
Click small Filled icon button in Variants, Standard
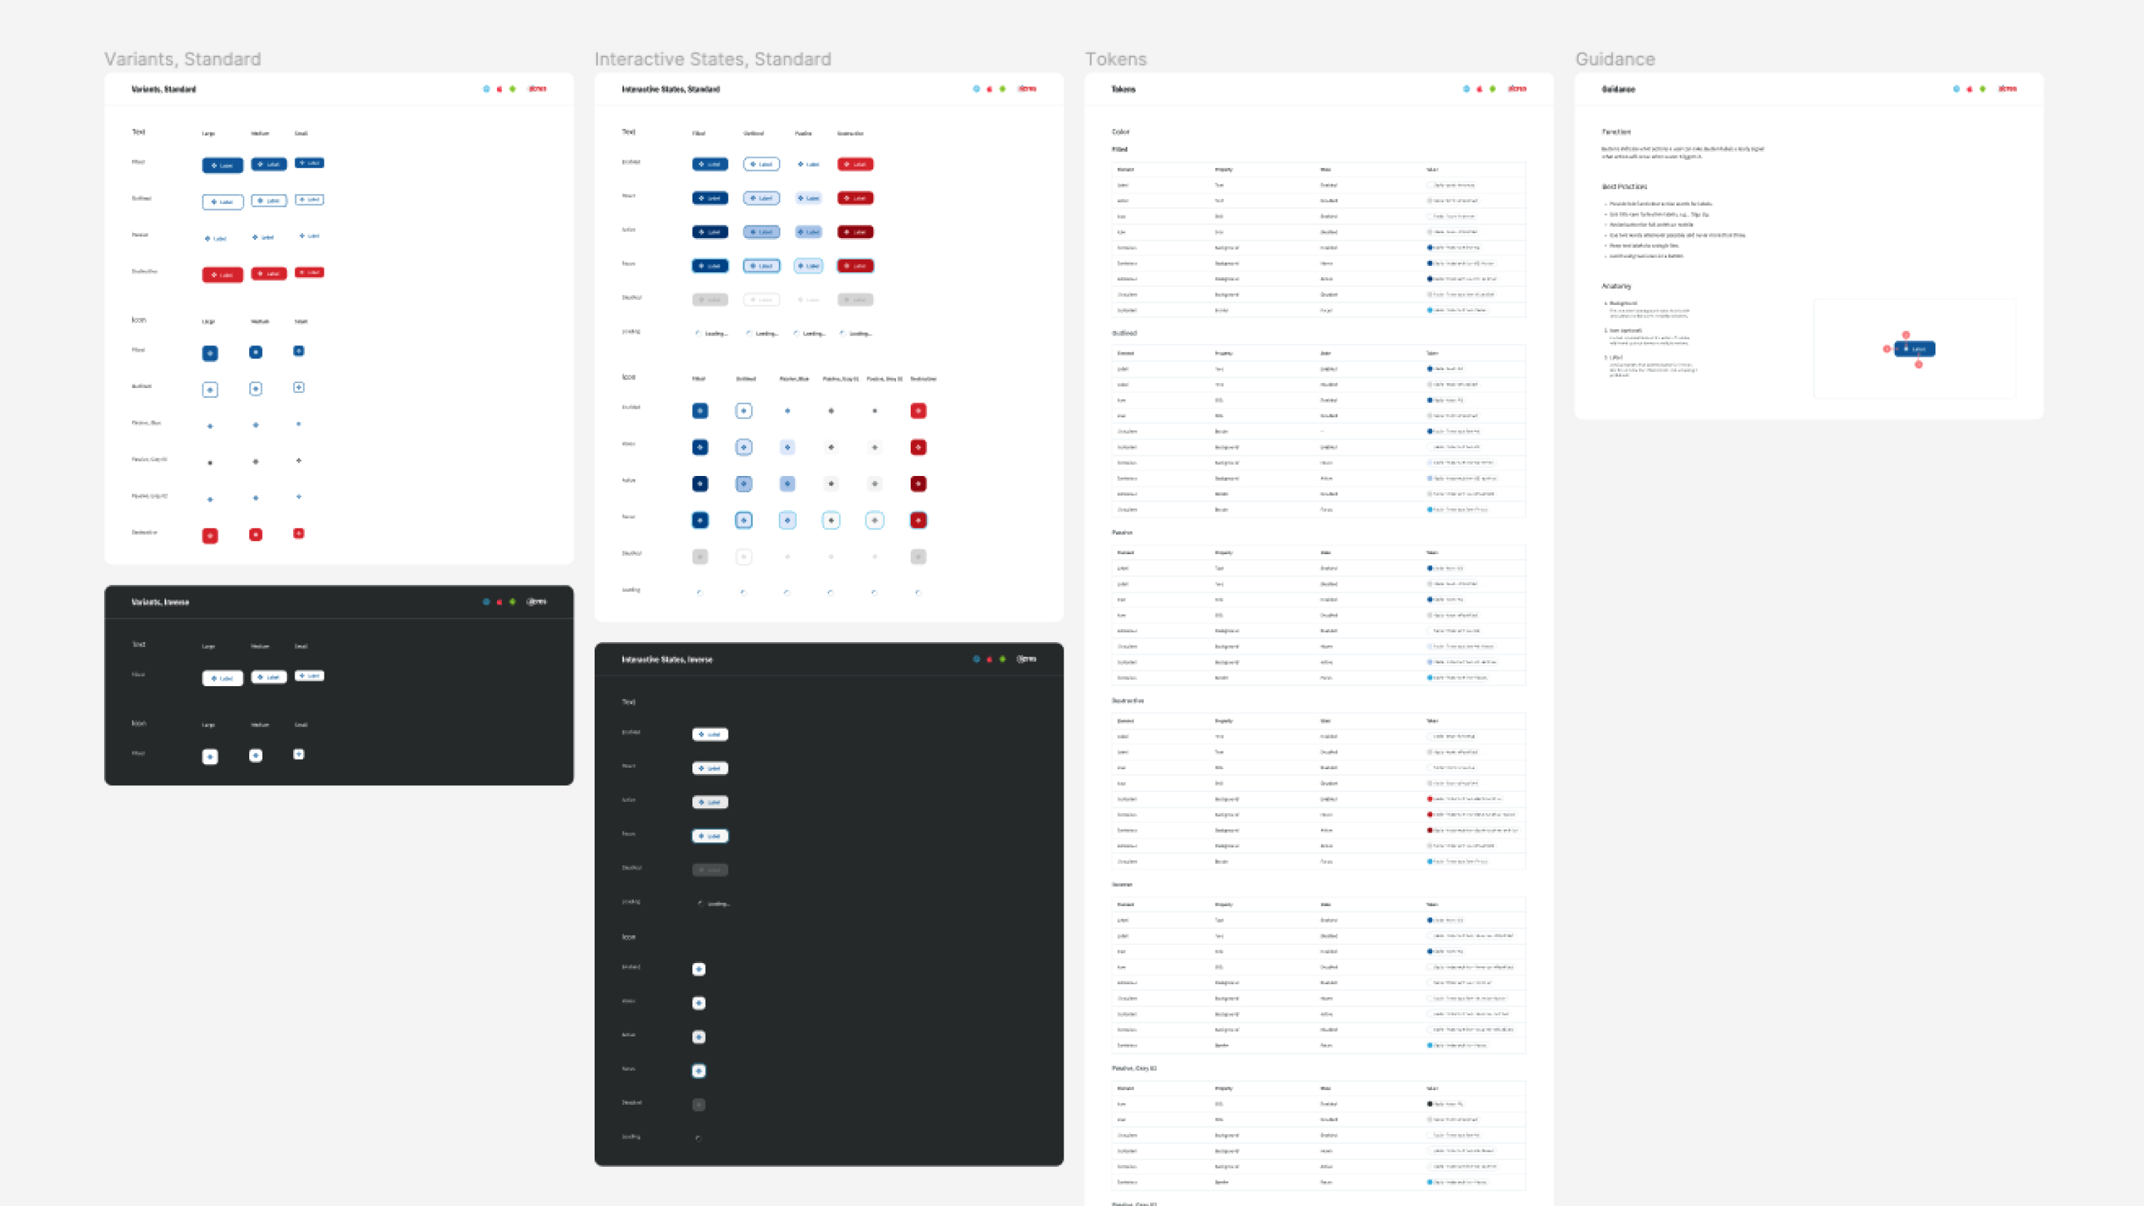(299, 351)
